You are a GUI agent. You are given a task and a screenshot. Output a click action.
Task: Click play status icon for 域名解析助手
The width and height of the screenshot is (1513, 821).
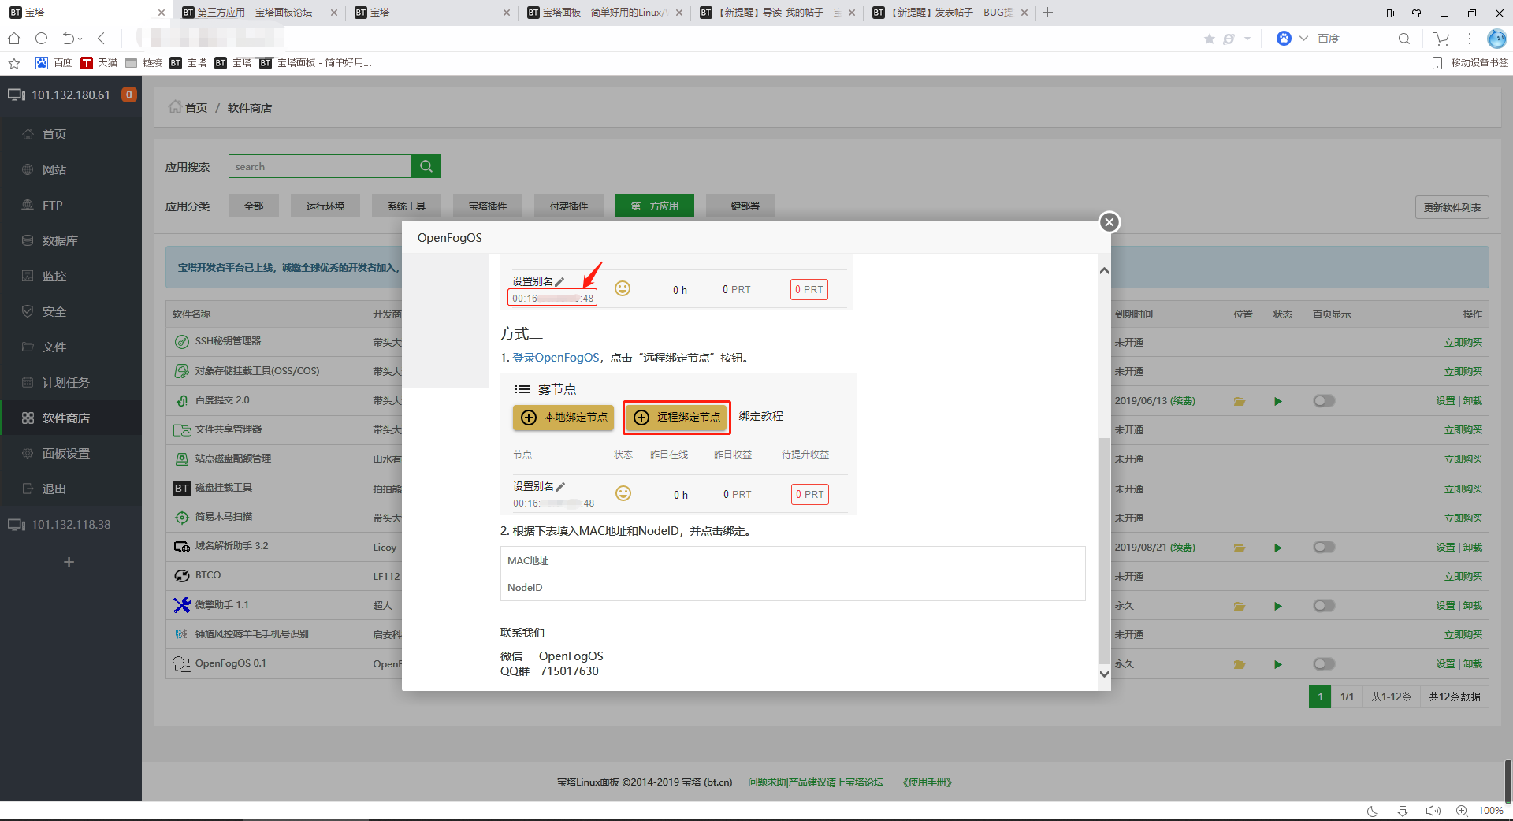pyautogui.click(x=1278, y=548)
